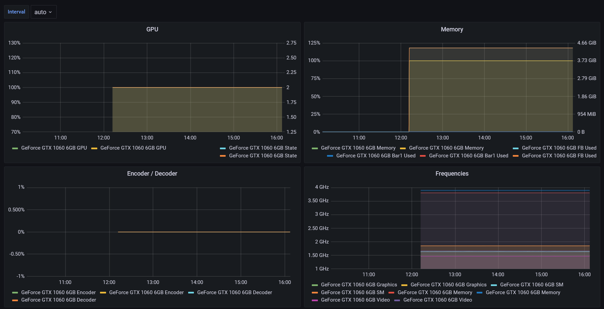The height and width of the screenshot is (309, 604).
Task: Toggle the cyan SM series label in Frequencies
Action: pyautogui.click(x=531, y=285)
